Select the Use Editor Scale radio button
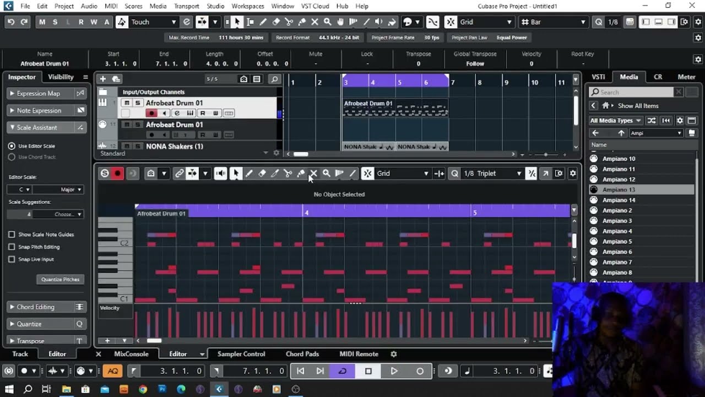Viewport: 705px width, 397px height. 12,146
